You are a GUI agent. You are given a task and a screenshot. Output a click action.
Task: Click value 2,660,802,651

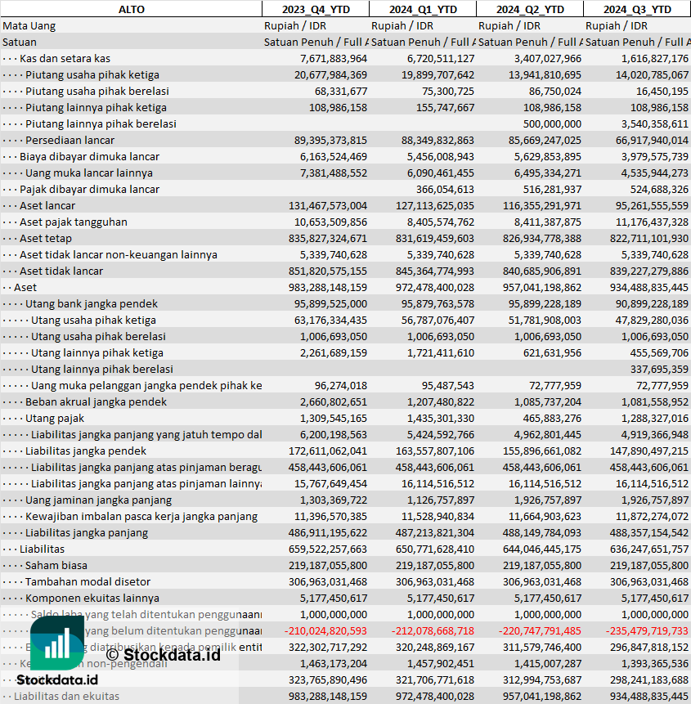[x=334, y=401]
